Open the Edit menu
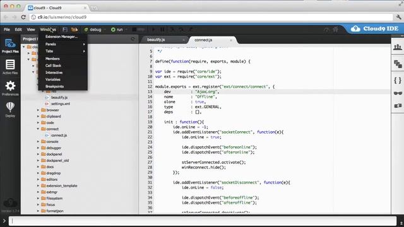Viewport: 404px width, 227px height. click(18, 30)
